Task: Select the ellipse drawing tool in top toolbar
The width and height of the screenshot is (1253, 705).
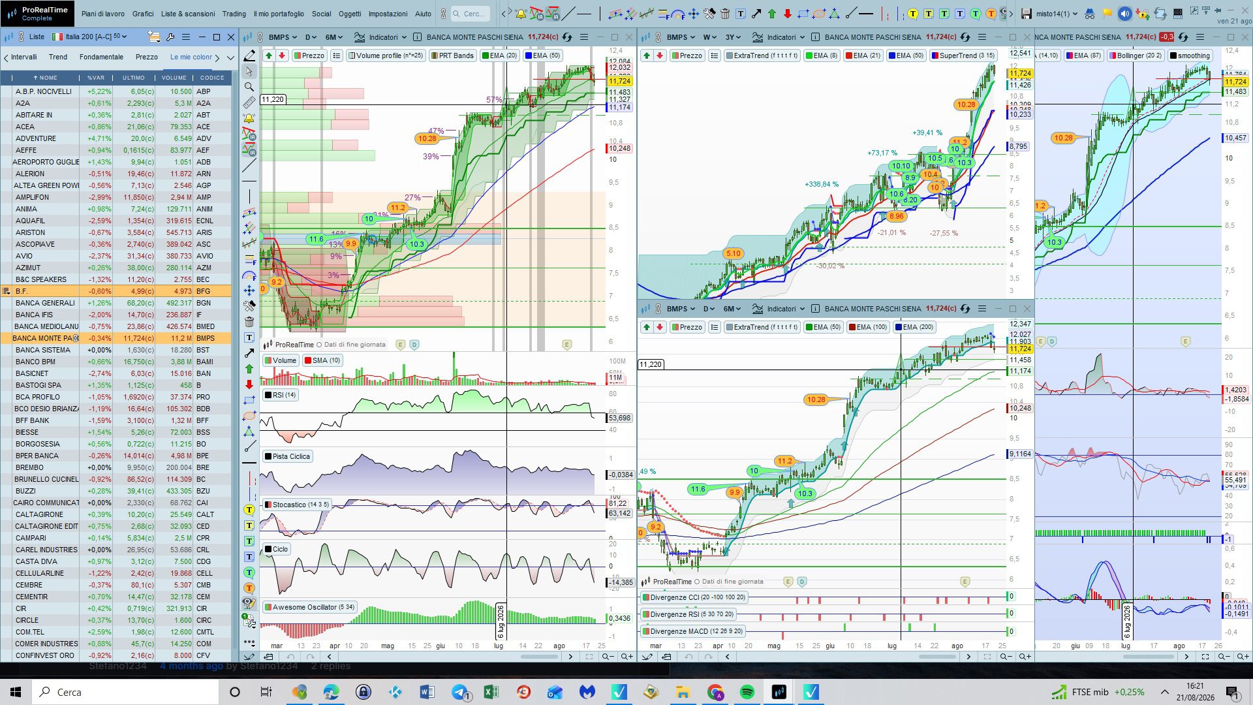Action: click(819, 14)
